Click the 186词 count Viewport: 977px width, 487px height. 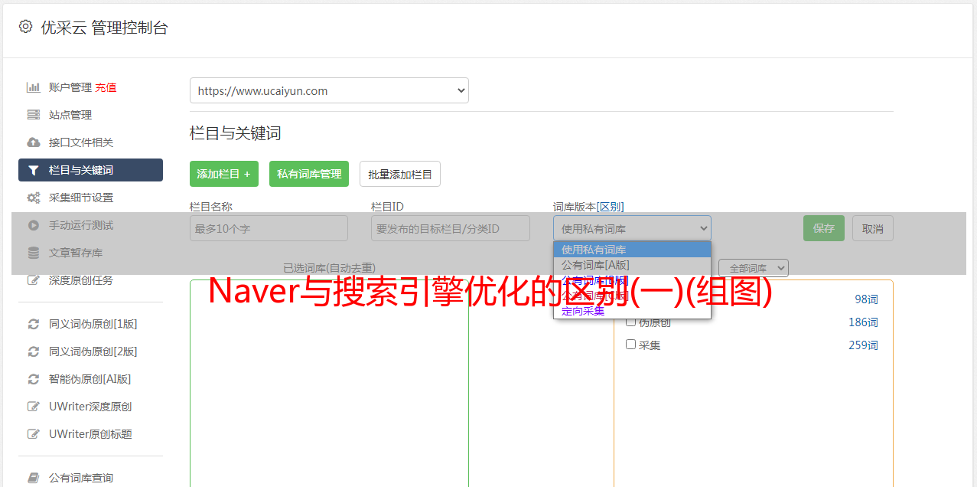point(863,322)
